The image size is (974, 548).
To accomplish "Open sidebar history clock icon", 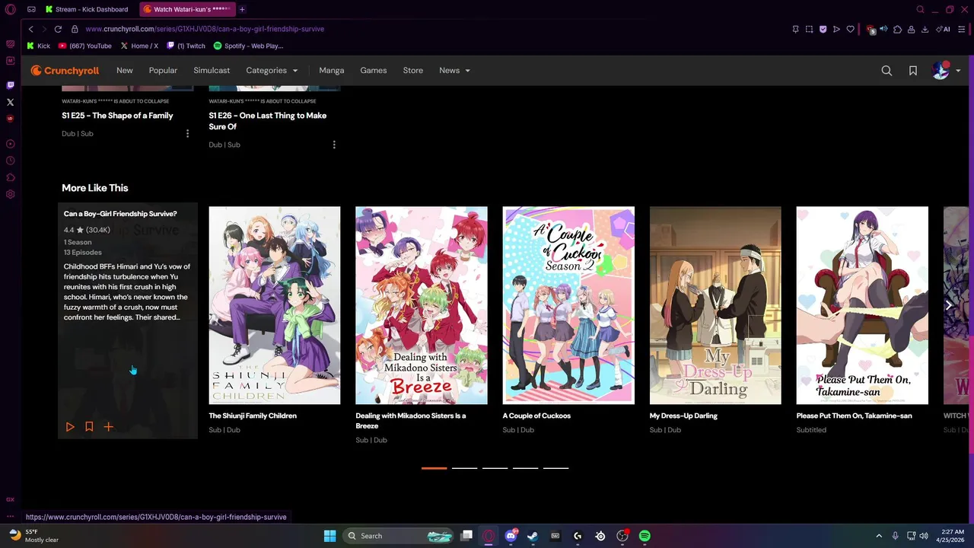I will click(10, 161).
